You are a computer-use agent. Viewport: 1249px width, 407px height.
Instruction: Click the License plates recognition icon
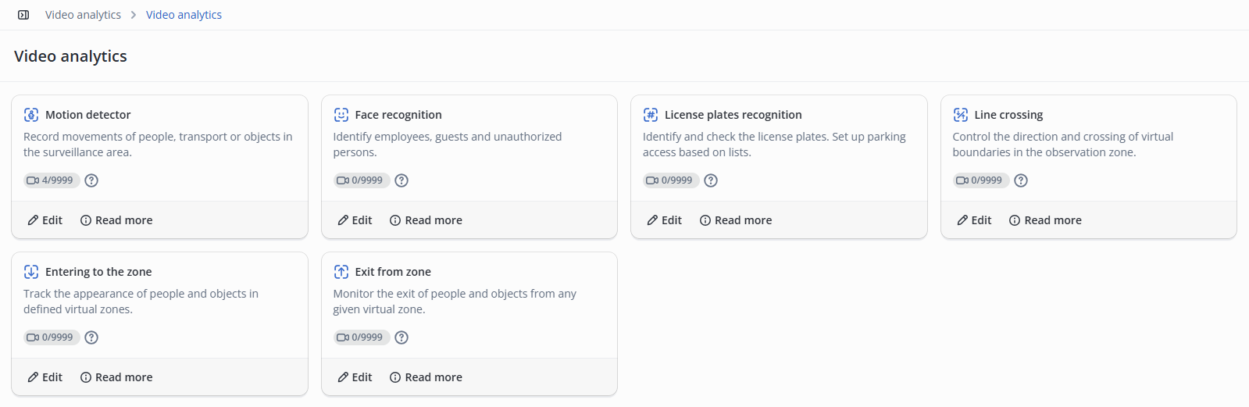tap(651, 115)
